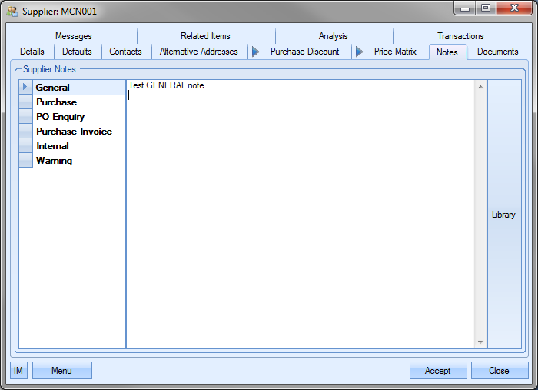The height and width of the screenshot is (390, 538).
Task: Switch to the Price Matrix tab
Action: pos(395,52)
